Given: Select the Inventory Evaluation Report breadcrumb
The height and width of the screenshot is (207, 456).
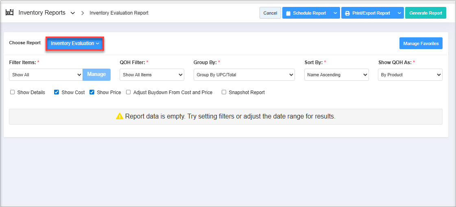Looking at the screenshot, I should [x=119, y=13].
